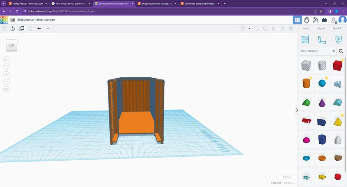Open the Bricks mode icon
This screenshot has height=187, width=347.
point(324,20)
